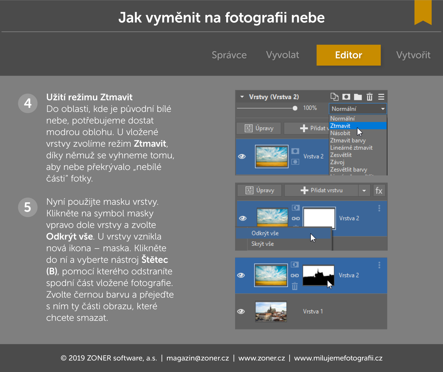Switch to the Vytvořit tab
This screenshot has height=372, width=443.
(413, 55)
